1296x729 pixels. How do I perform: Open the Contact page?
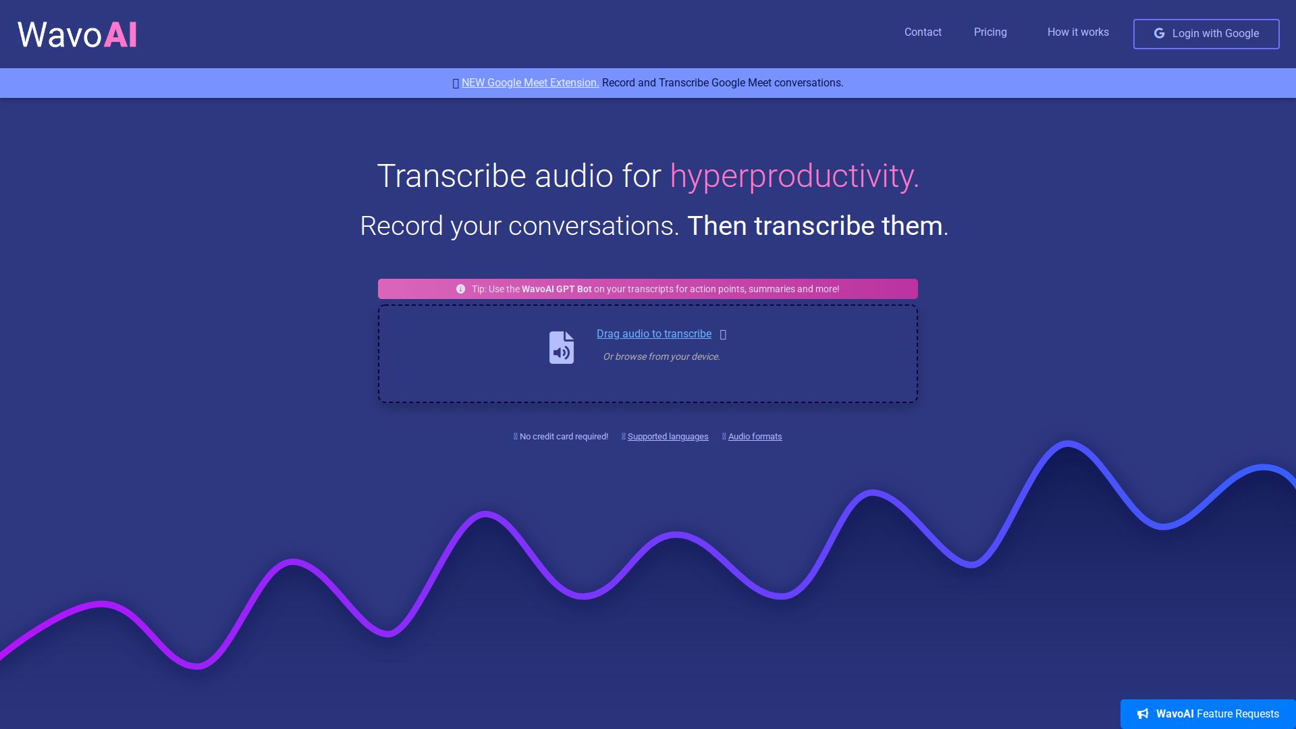tap(923, 32)
